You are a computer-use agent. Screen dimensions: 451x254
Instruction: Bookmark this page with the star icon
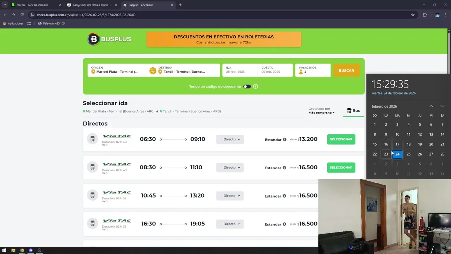[413, 15]
